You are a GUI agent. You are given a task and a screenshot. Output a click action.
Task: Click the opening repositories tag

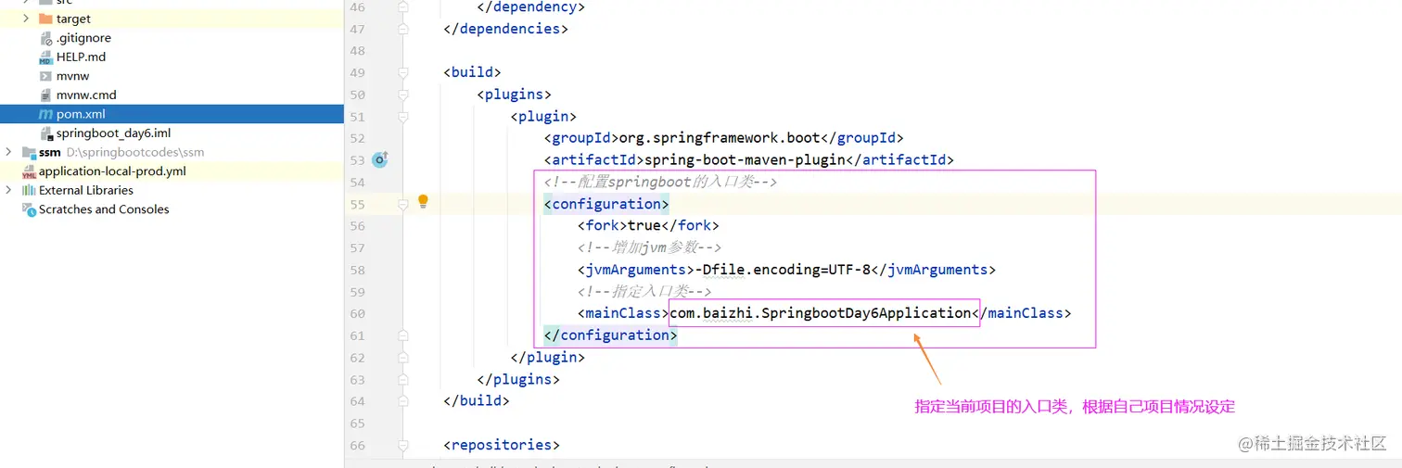pos(502,445)
